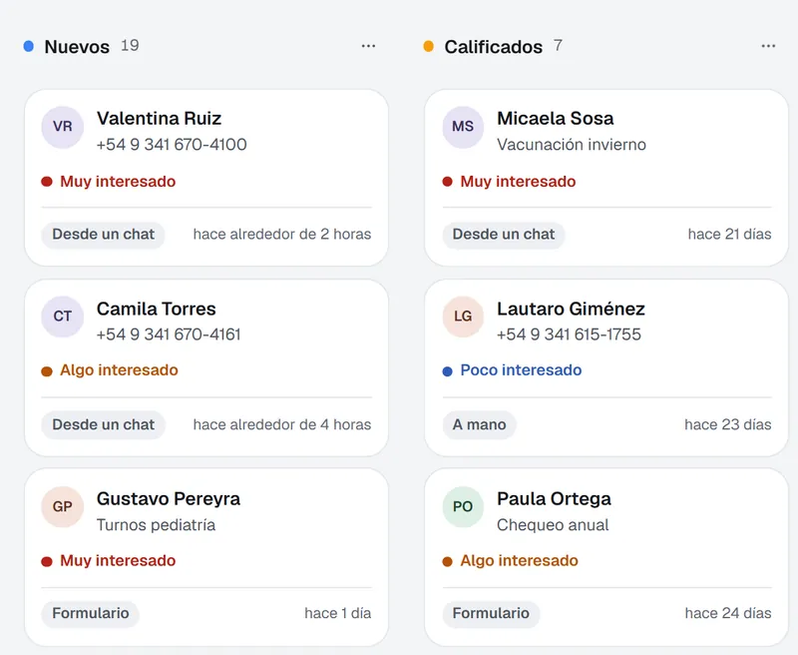This screenshot has width=798, height=655.
Task: Click Turnos pediatría subtitle
Action: point(156,525)
